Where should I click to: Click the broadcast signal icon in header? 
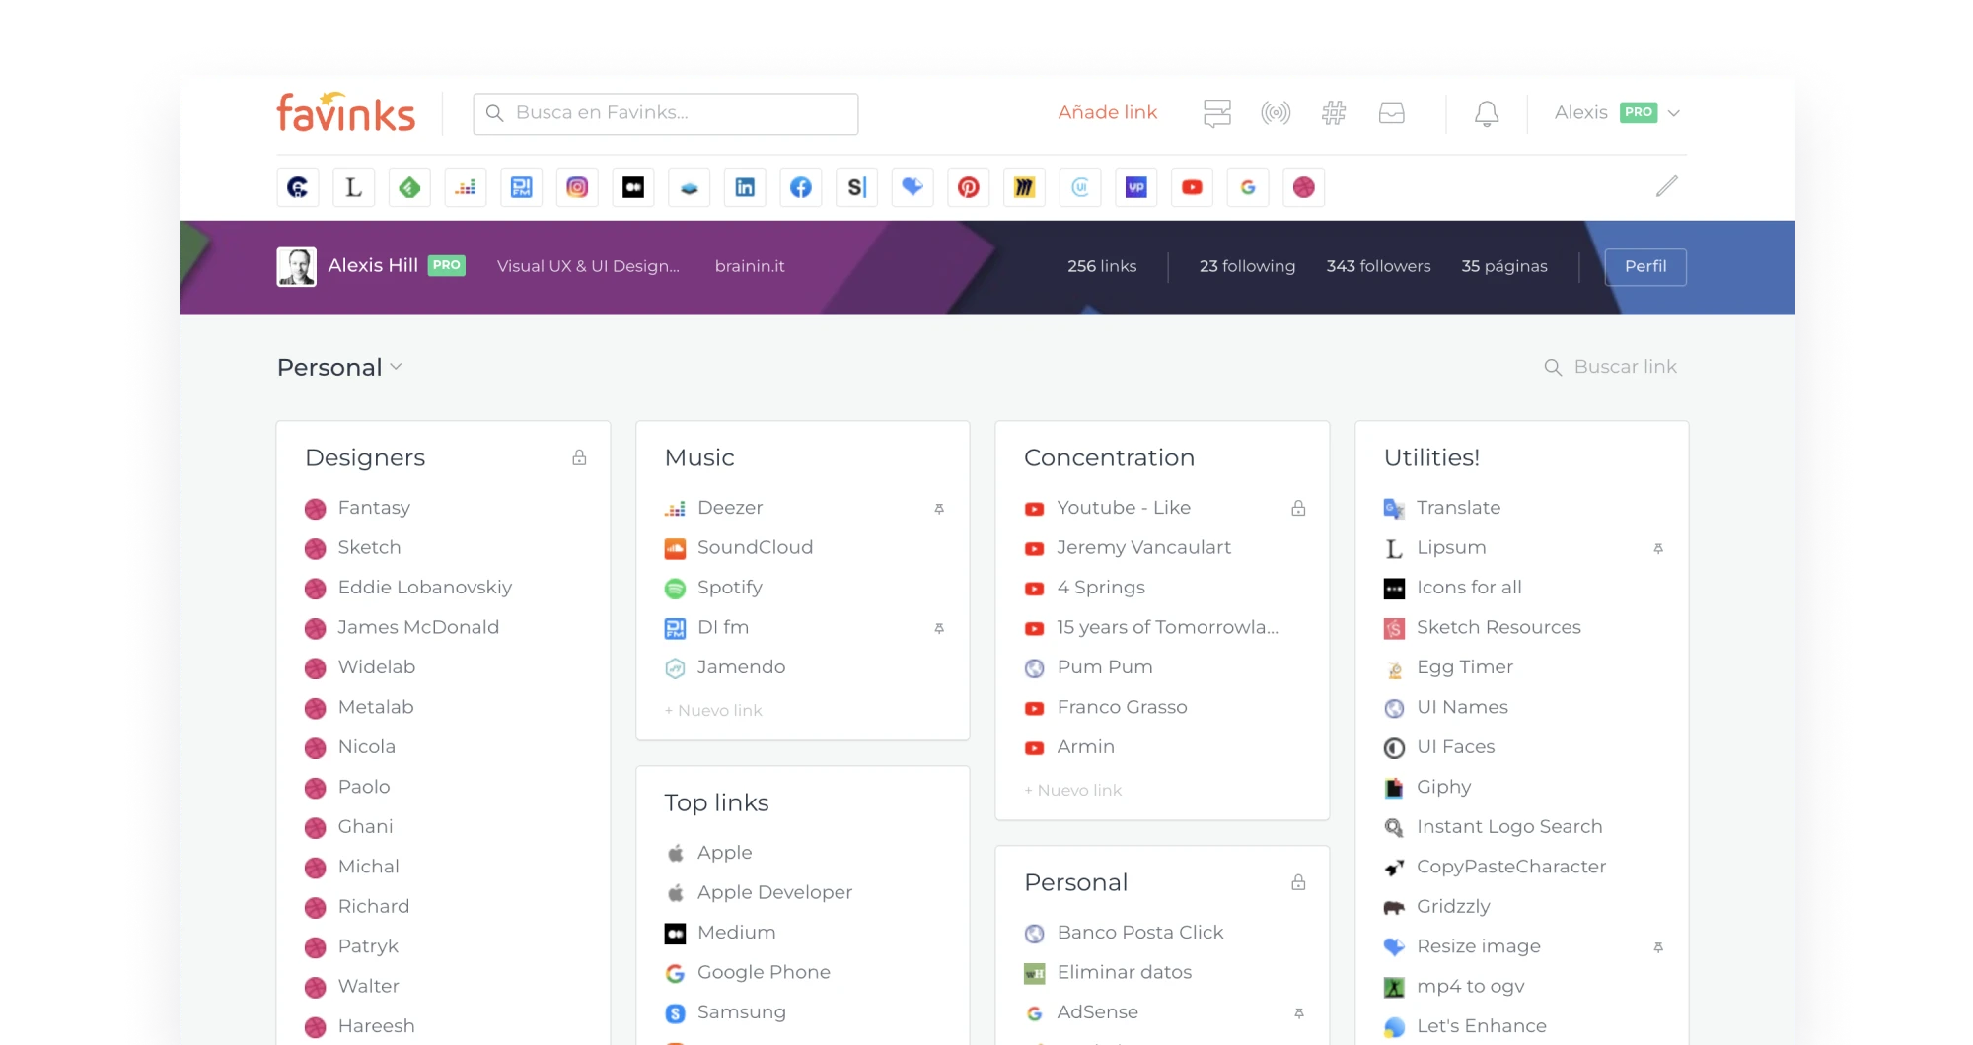pyautogui.click(x=1276, y=113)
